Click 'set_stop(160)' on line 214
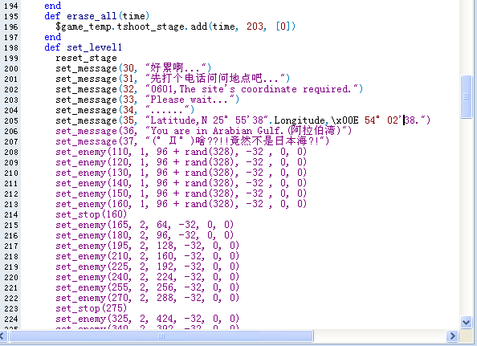This screenshot has width=477, height=346. [92, 214]
